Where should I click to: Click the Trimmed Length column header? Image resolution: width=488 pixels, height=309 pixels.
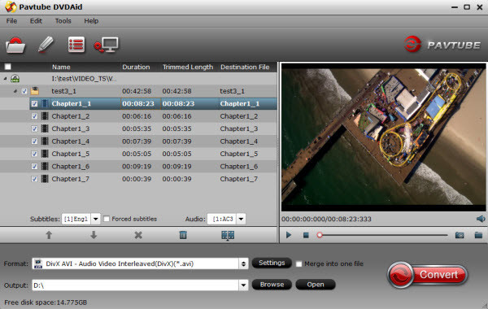coord(188,67)
